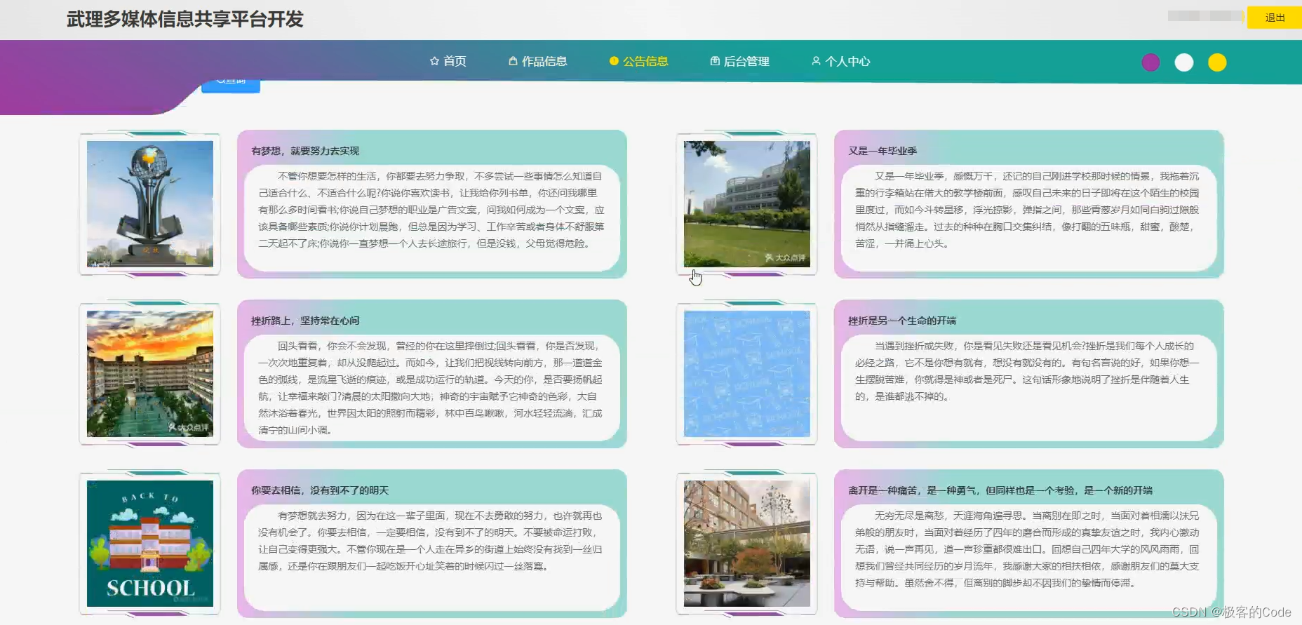This screenshot has height=625, width=1302.
Task: Click the star icon beside 首页
Action: [x=434, y=61]
